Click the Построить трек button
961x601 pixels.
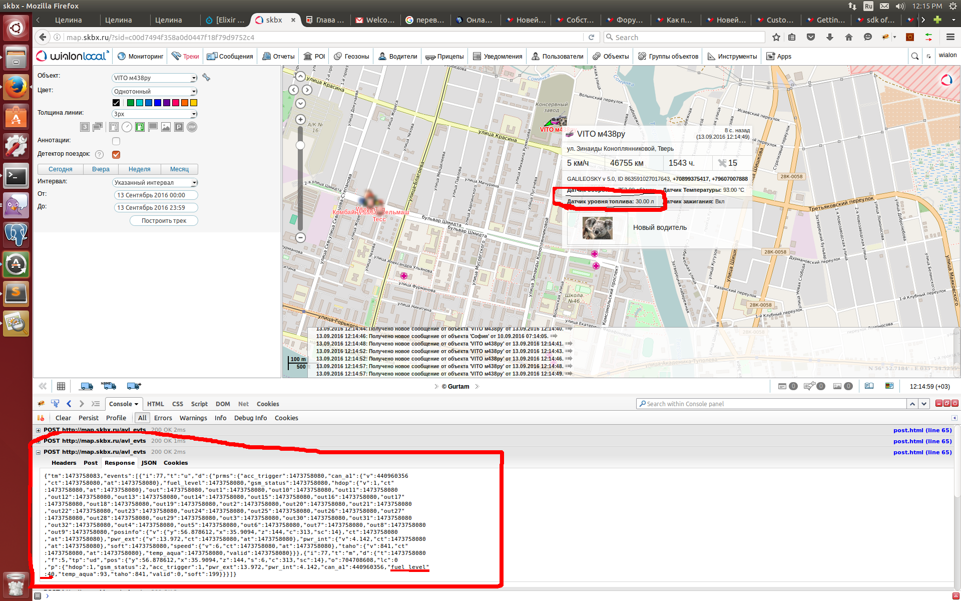(164, 221)
